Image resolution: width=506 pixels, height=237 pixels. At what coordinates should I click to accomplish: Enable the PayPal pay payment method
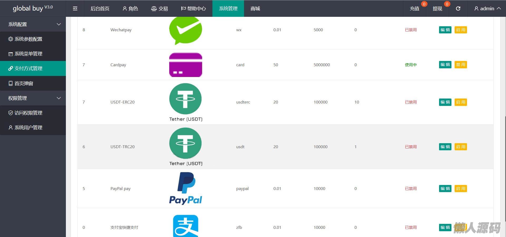click(461, 188)
